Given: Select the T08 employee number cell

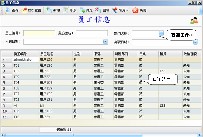Looking at the screenshot, I should click(26, 88).
